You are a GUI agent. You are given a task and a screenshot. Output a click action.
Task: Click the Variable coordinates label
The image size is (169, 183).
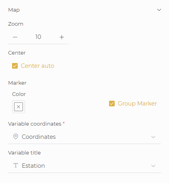(x=35, y=124)
